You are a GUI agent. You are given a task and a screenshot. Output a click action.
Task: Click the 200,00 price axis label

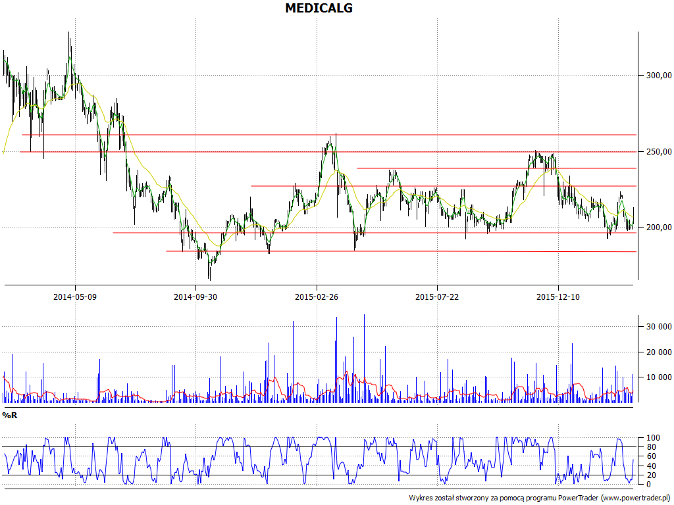pyautogui.click(x=659, y=227)
